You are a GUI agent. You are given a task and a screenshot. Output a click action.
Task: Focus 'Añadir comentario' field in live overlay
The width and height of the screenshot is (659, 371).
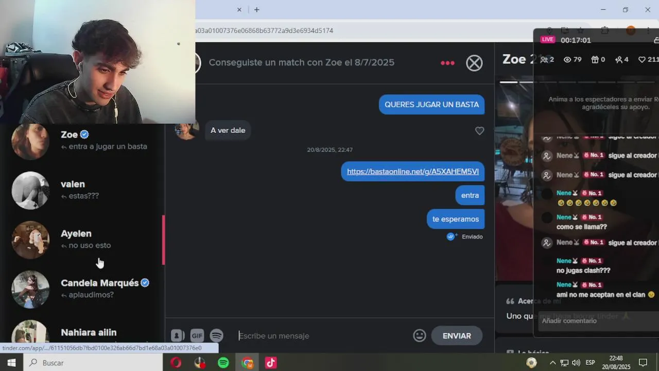597,321
